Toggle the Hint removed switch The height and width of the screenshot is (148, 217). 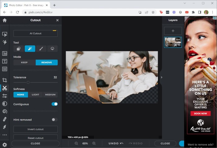coord(55,120)
